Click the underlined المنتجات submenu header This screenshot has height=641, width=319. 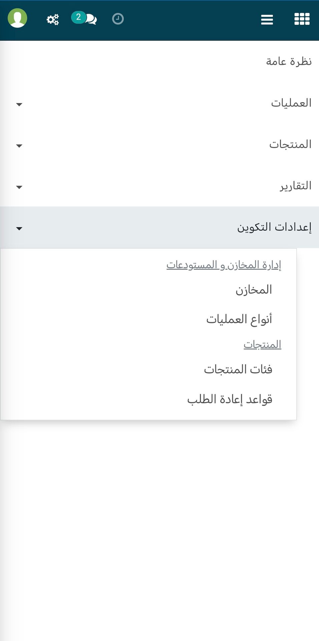click(x=262, y=345)
